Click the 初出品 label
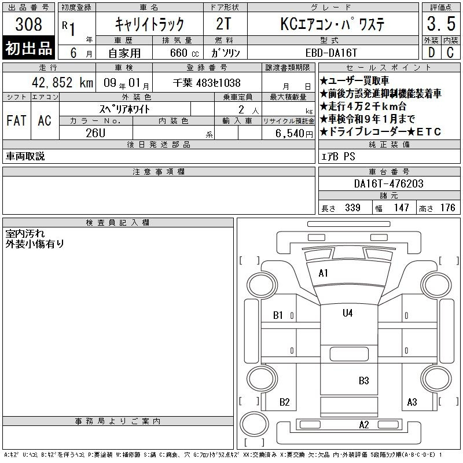 tap(28, 48)
